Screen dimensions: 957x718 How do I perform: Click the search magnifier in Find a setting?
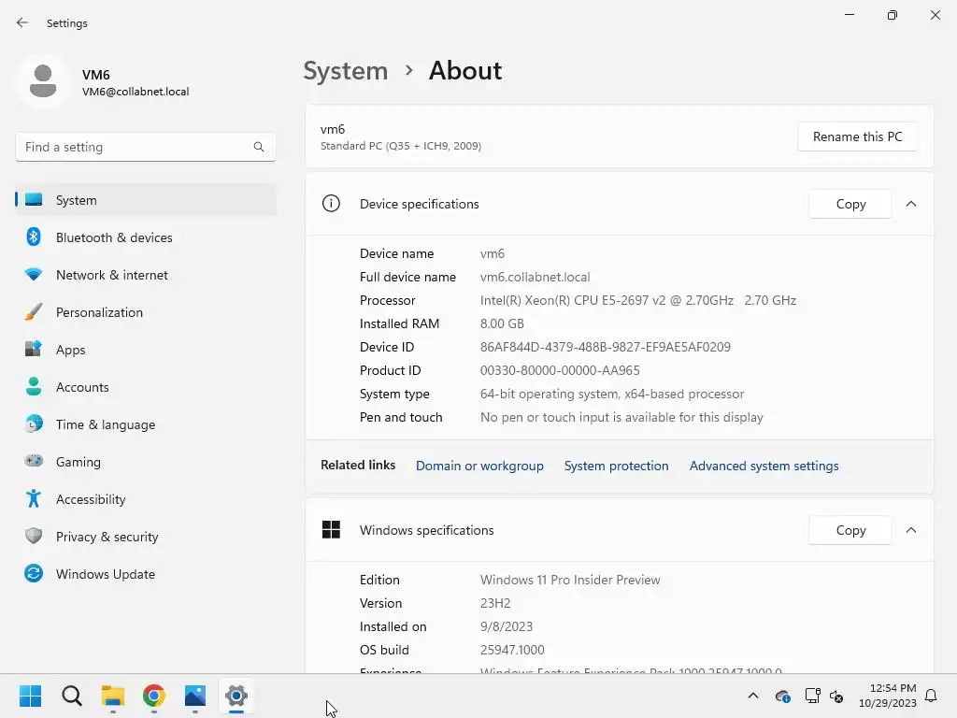click(x=259, y=147)
